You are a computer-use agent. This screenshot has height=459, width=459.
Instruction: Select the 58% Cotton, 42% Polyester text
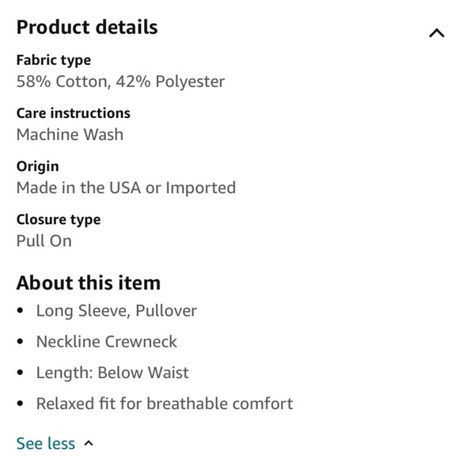point(120,82)
